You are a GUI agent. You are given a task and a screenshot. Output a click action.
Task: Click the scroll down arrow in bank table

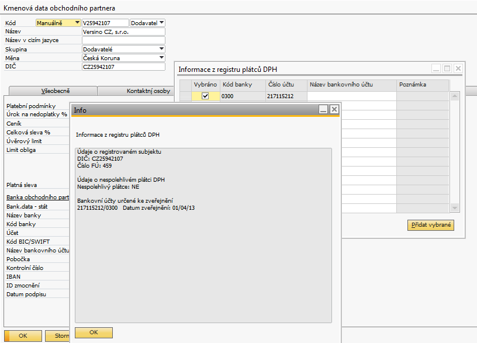click(x=455, y=209)
